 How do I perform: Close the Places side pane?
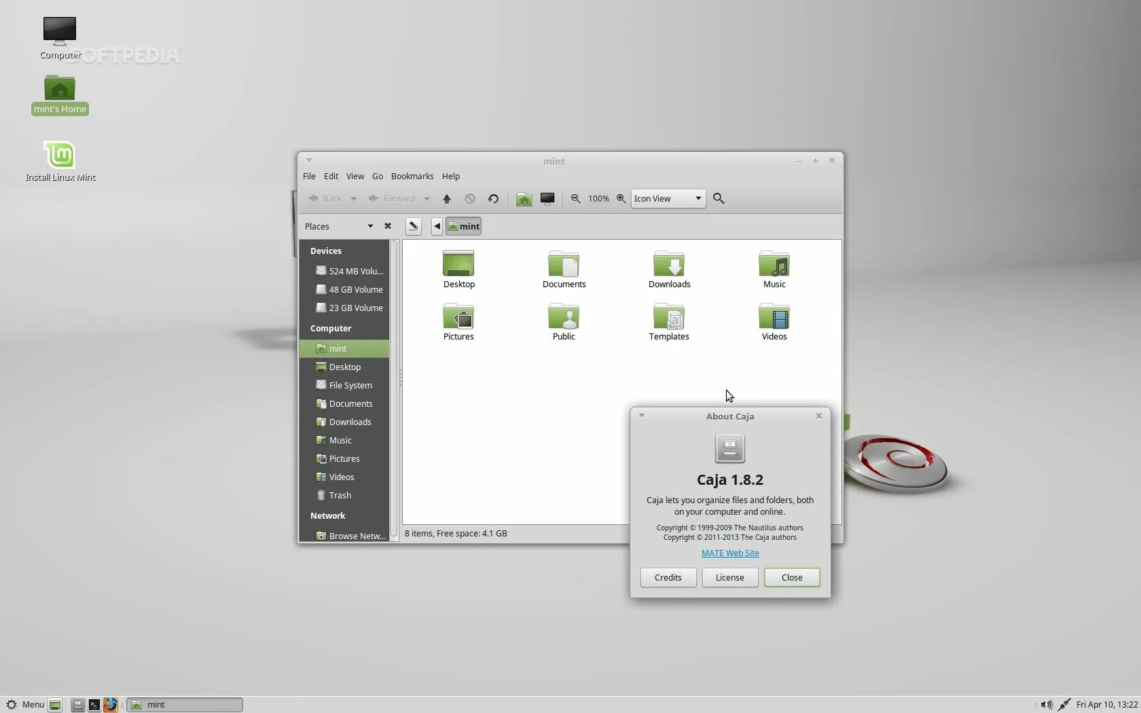tap(388, 226)
